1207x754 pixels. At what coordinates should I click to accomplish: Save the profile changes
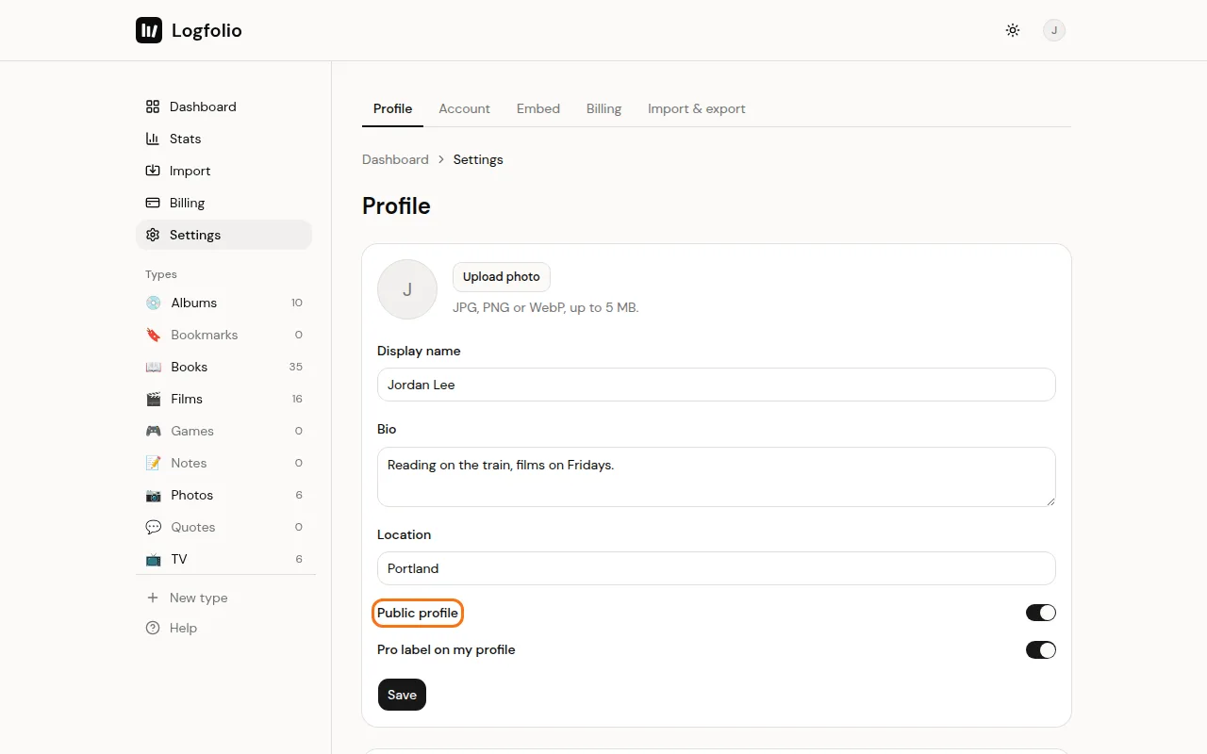point(402,695)
